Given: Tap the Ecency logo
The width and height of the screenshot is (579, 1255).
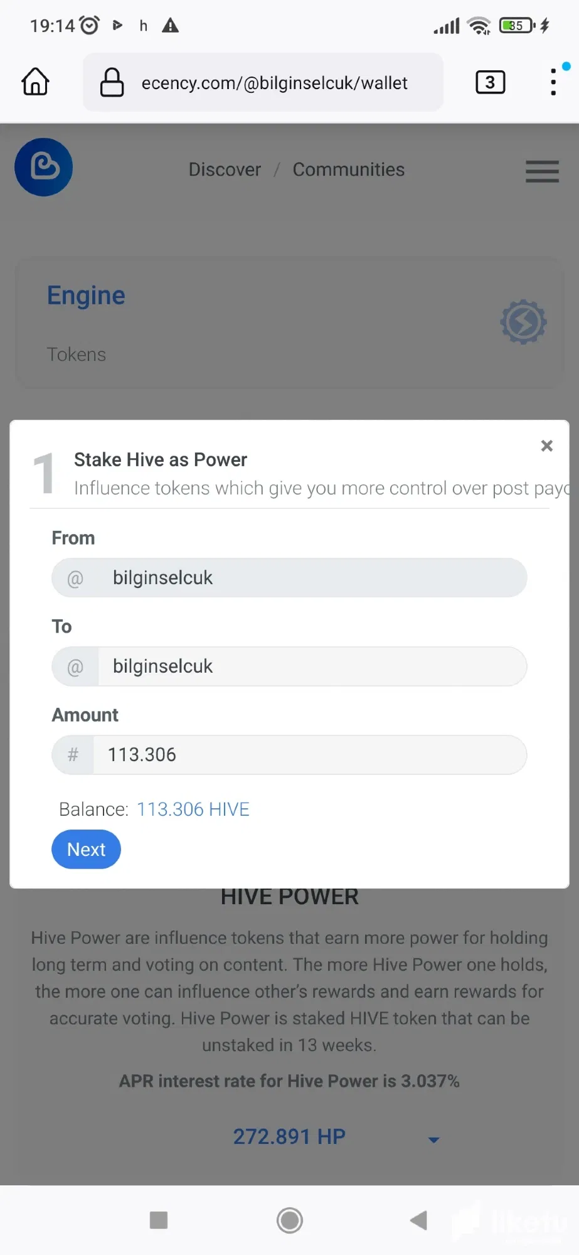Looking at the screenshot, I should 43,167.
